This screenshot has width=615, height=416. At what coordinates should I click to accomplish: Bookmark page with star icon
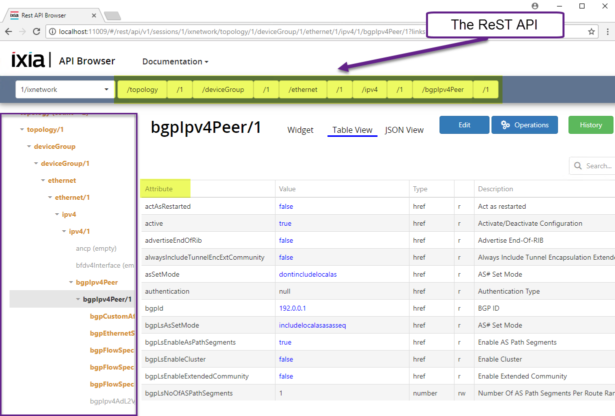(591, 31)
